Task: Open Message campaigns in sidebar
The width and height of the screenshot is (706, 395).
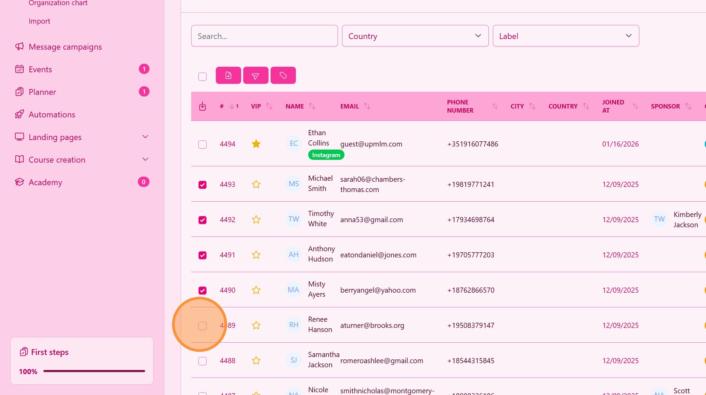Action: pyautogui.click(x=65, y=47)
